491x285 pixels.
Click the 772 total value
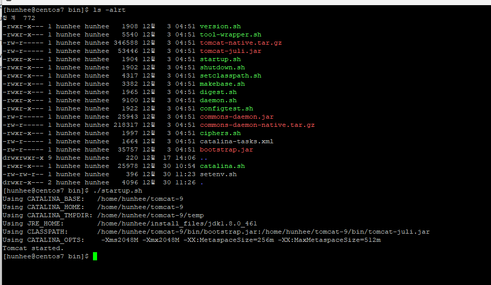click(29, 18)
